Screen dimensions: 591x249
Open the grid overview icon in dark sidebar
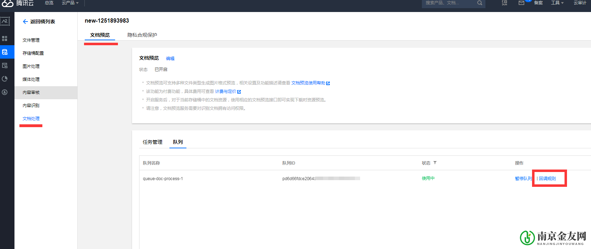click(x=5, y=38)
